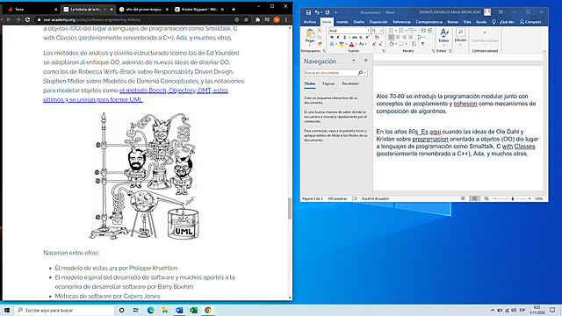
Task: Clear all formatting in Word ribbon
Action: (377, 37)
